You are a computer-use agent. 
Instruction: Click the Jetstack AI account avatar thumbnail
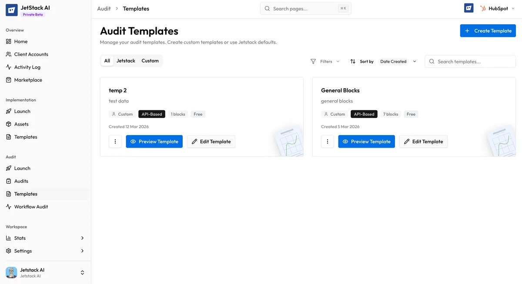click(11, 272)
